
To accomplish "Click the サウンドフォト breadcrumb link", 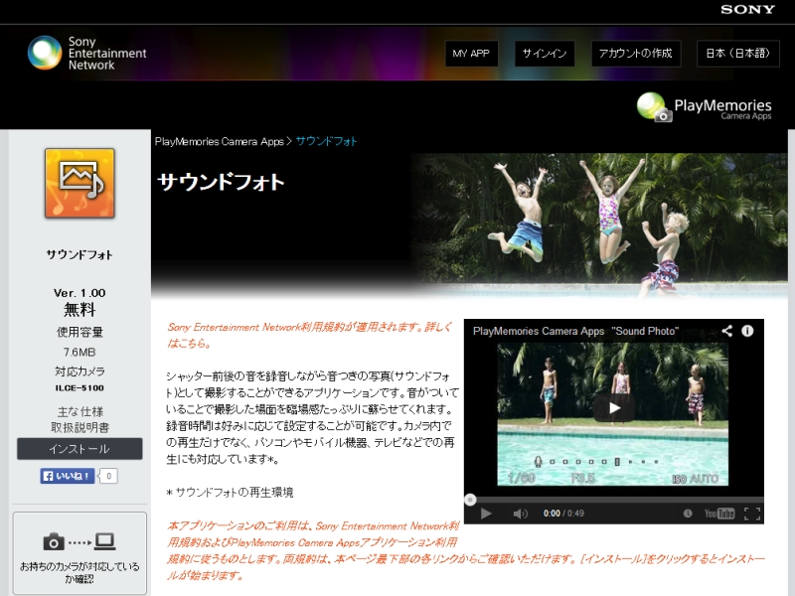I will click(327, 141).
